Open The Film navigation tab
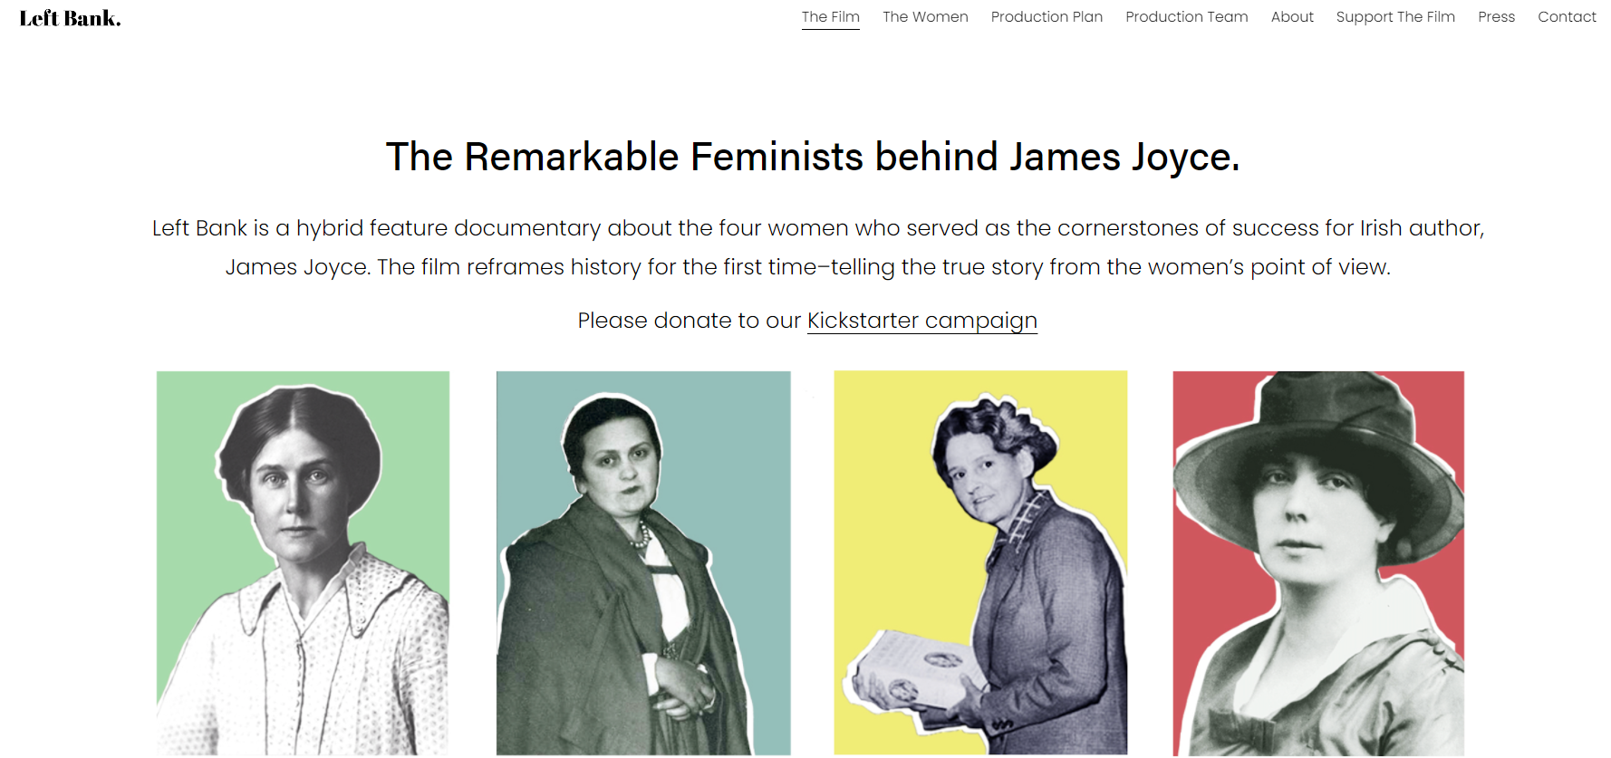The image size is (1611, 758). tap(830, 16)
